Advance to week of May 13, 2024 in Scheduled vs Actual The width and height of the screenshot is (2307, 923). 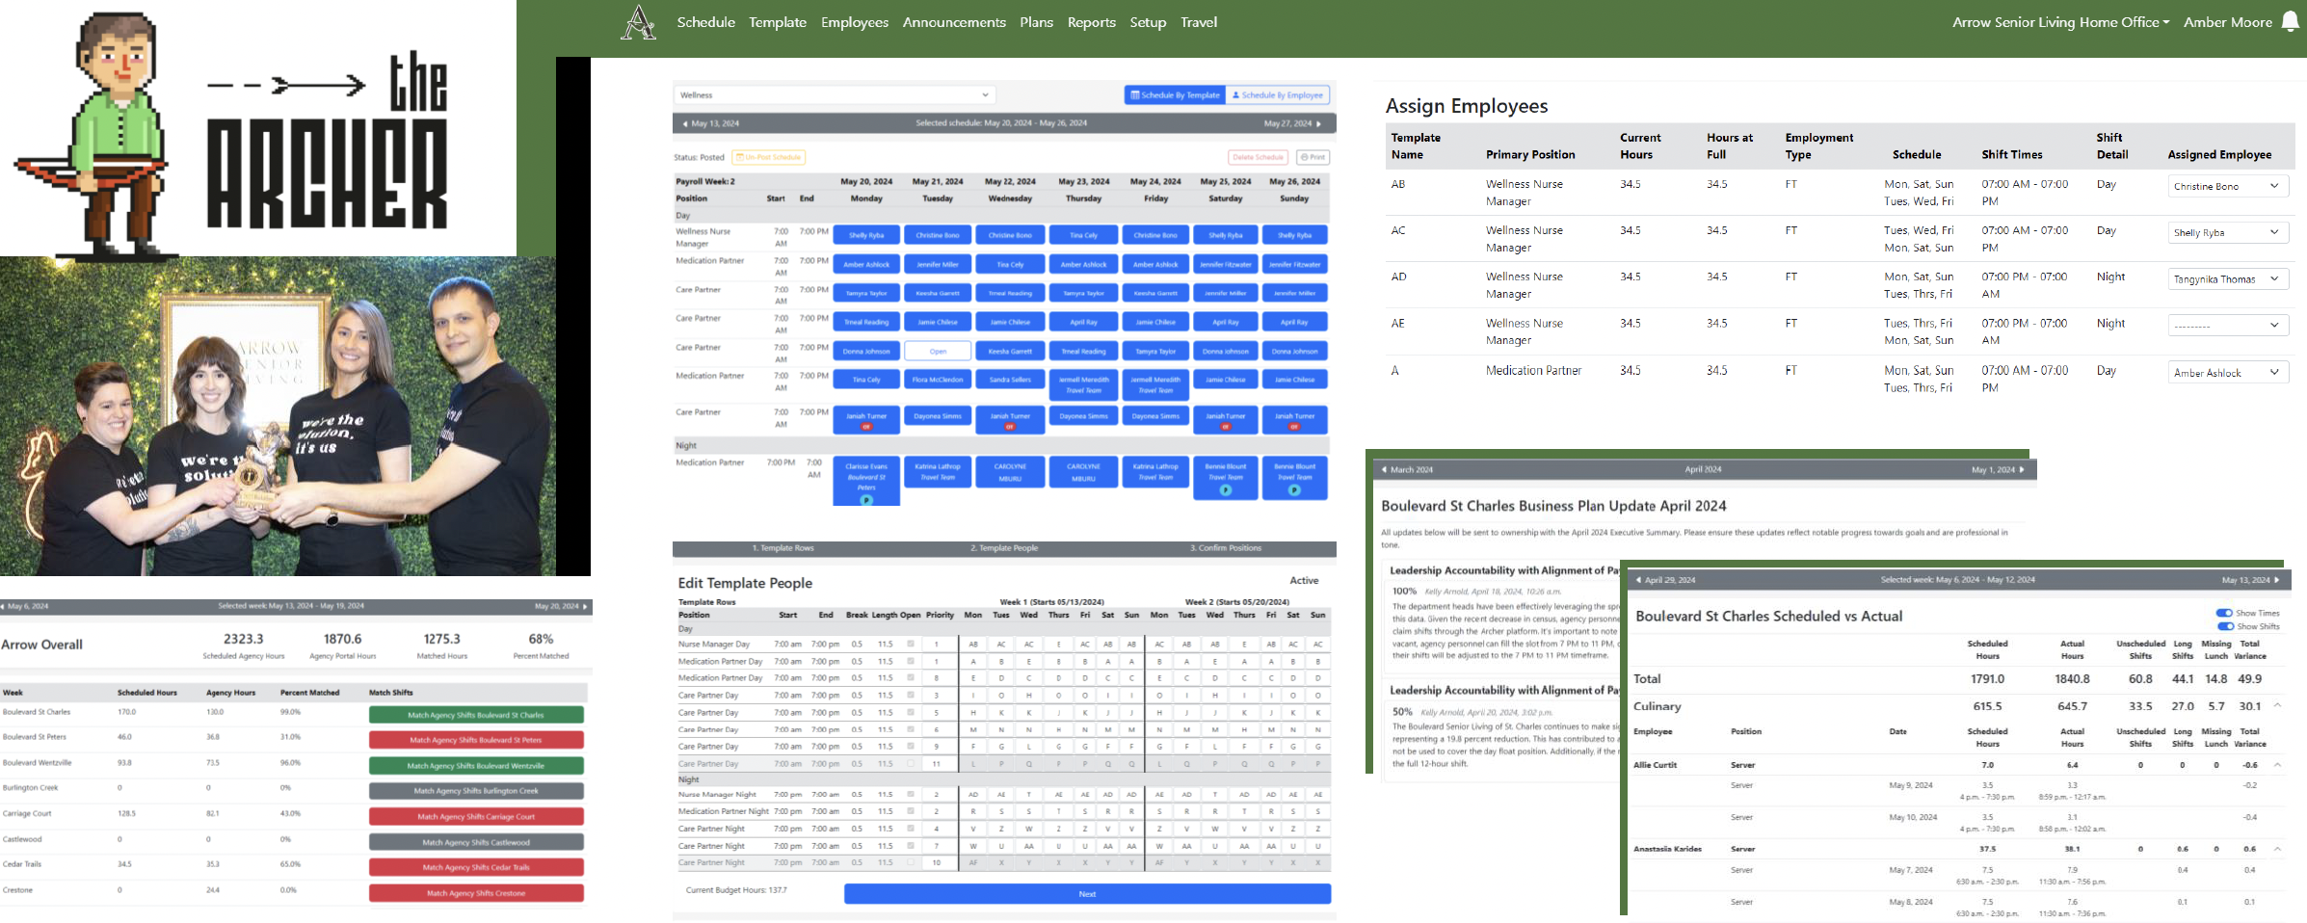pyautogui.click(x=2251, y=580)
